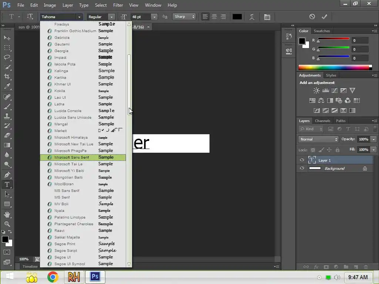The height and width of the screenshot is (284, 379).
Task: Toggle text orientation icon in options bar
Action: [x=30, y=17]
